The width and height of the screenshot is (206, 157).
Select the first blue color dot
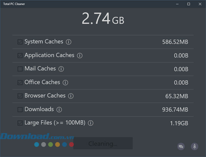click(36, 145)
